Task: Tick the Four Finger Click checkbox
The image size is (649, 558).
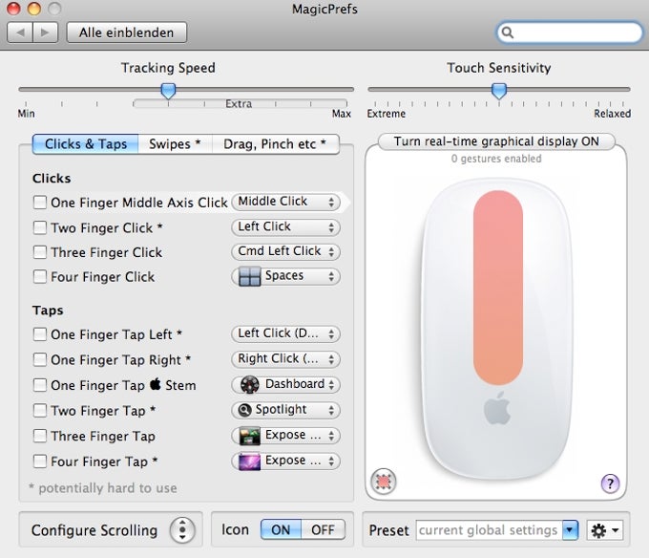Action: (40, 276)
